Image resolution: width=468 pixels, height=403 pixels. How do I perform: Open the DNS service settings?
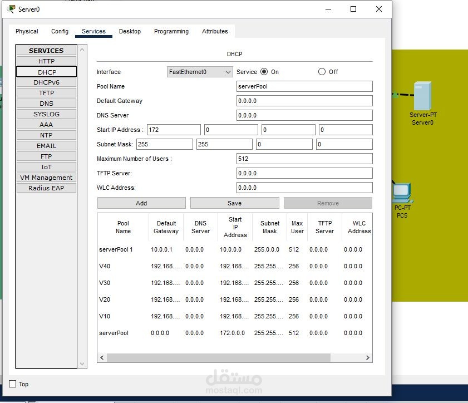tap(46, 104)
